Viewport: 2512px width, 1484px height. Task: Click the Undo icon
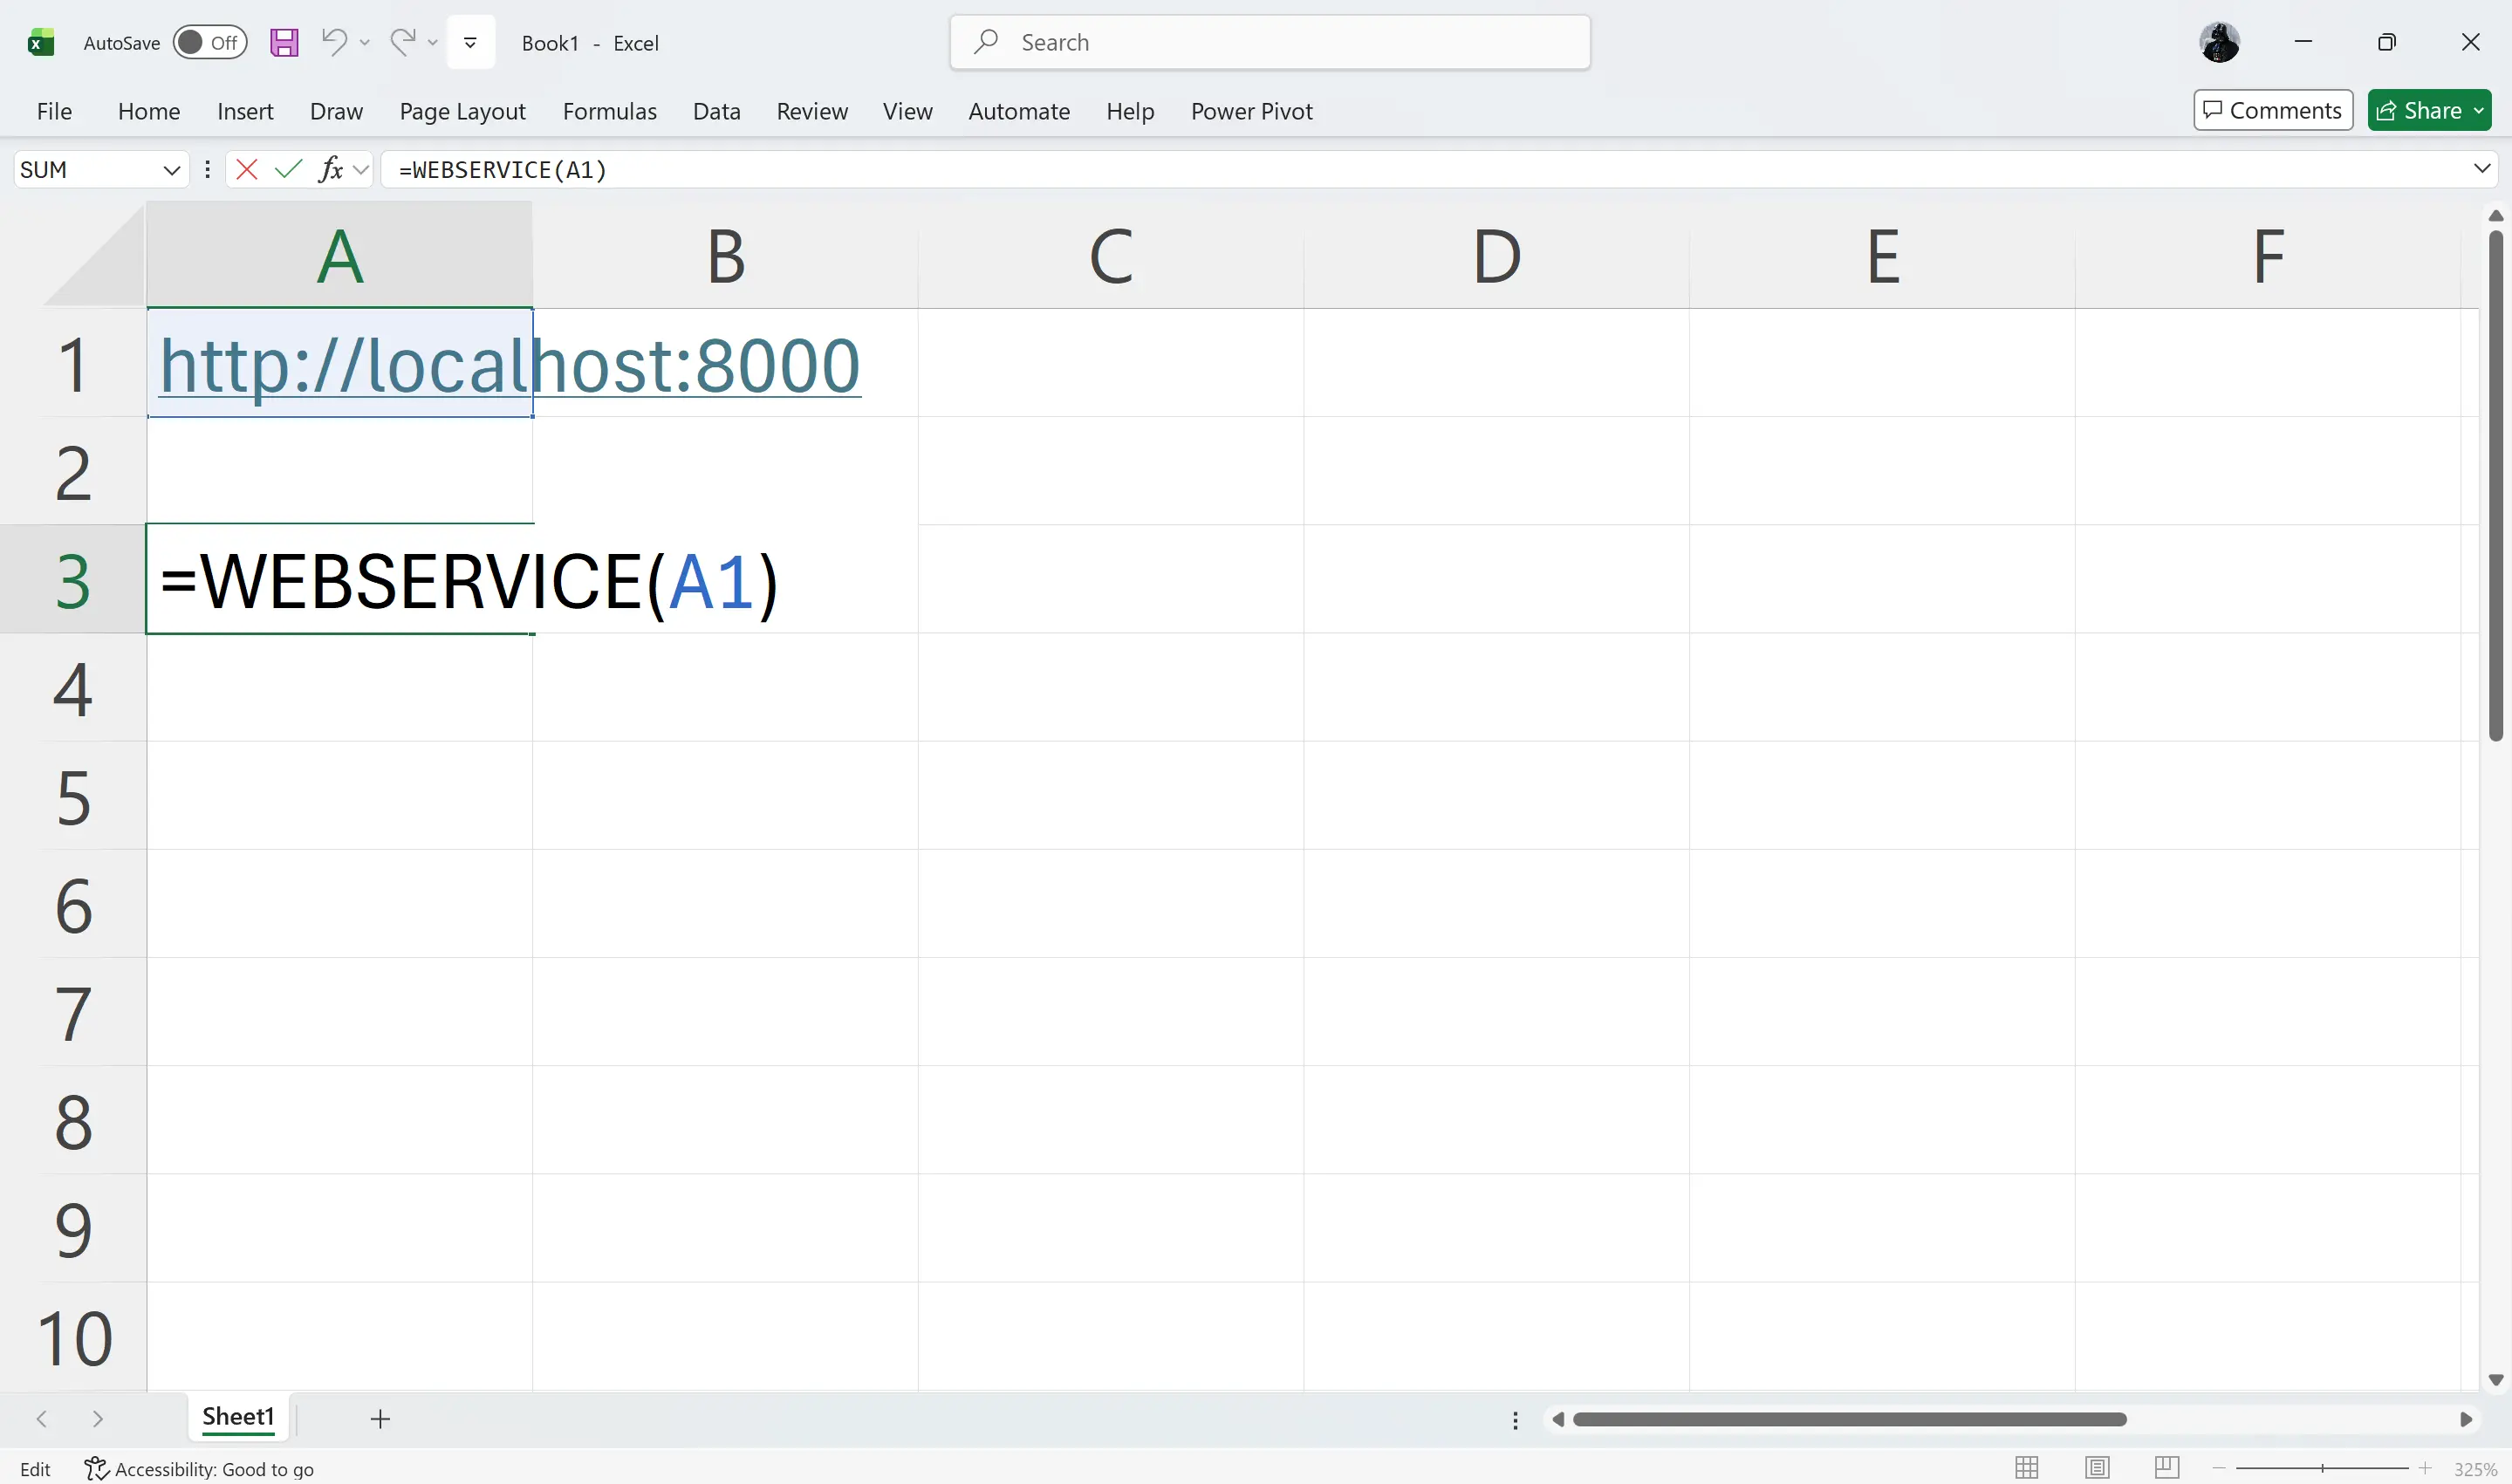[334, 42]
